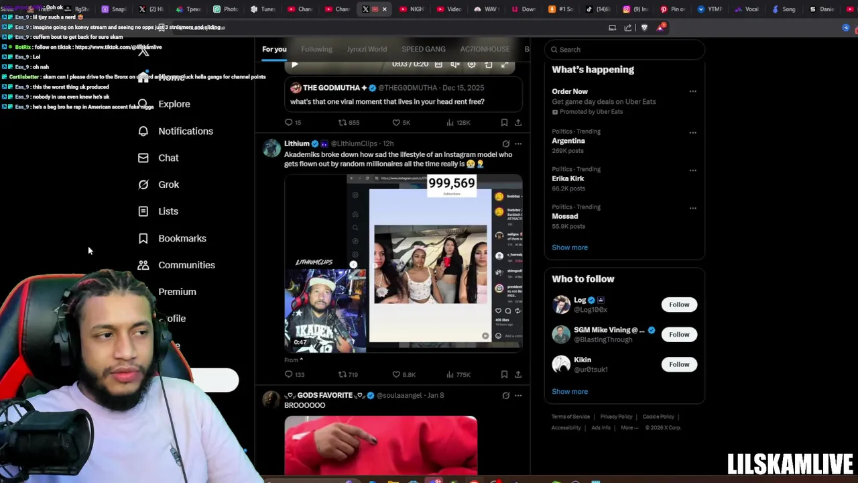Viewport: 858px width, 483px height.
Task: Switch to the Pinterest browser tab
Action: click(672, 9)
